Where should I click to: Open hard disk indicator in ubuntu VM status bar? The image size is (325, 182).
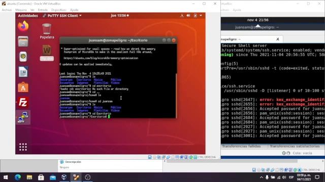pyautogui.click(x=150, y=157)
